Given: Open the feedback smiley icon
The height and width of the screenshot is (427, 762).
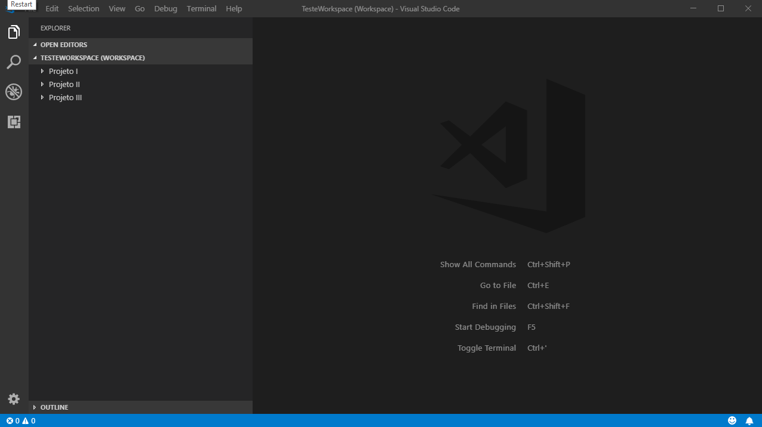Looking at the screenshot, I should coord(732,421).
